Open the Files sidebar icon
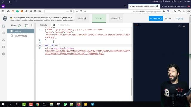The height and width of the screenshot is (107, 191). click(4, 26)
